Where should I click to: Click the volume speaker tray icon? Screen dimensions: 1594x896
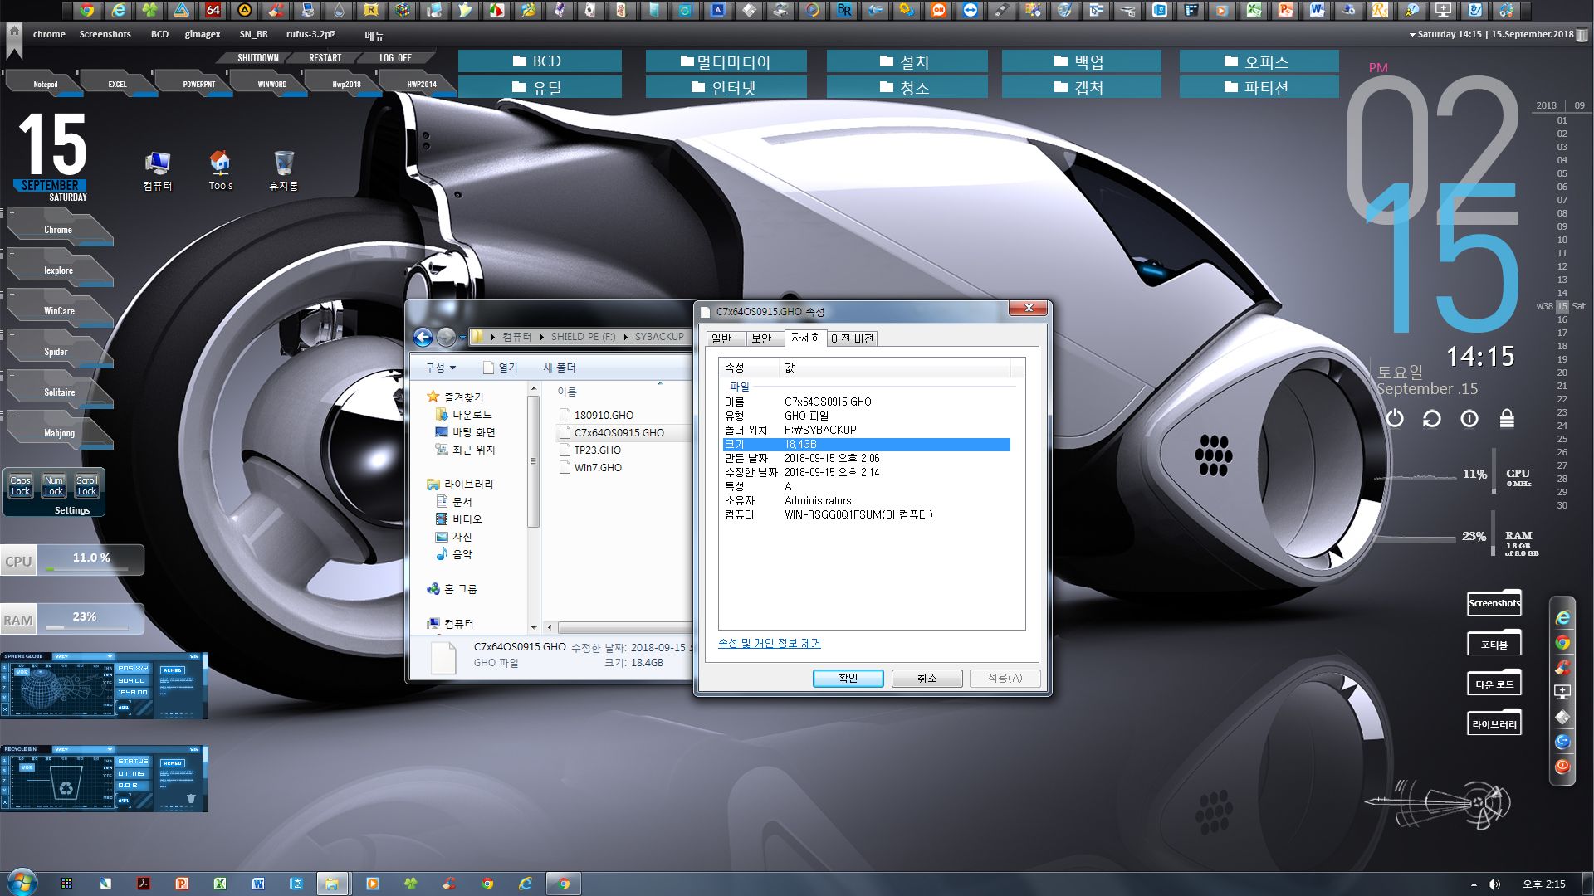point(1494,884)
